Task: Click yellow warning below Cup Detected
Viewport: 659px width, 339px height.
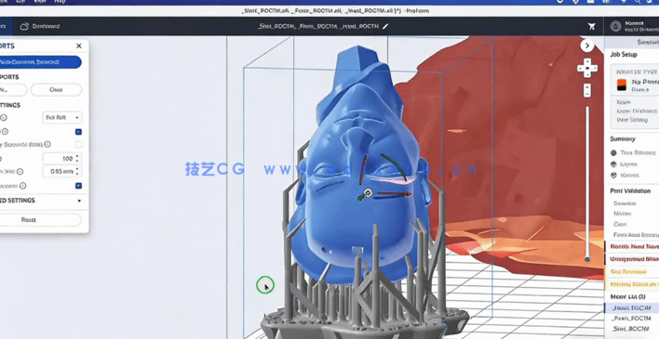Action: point(632,284)
